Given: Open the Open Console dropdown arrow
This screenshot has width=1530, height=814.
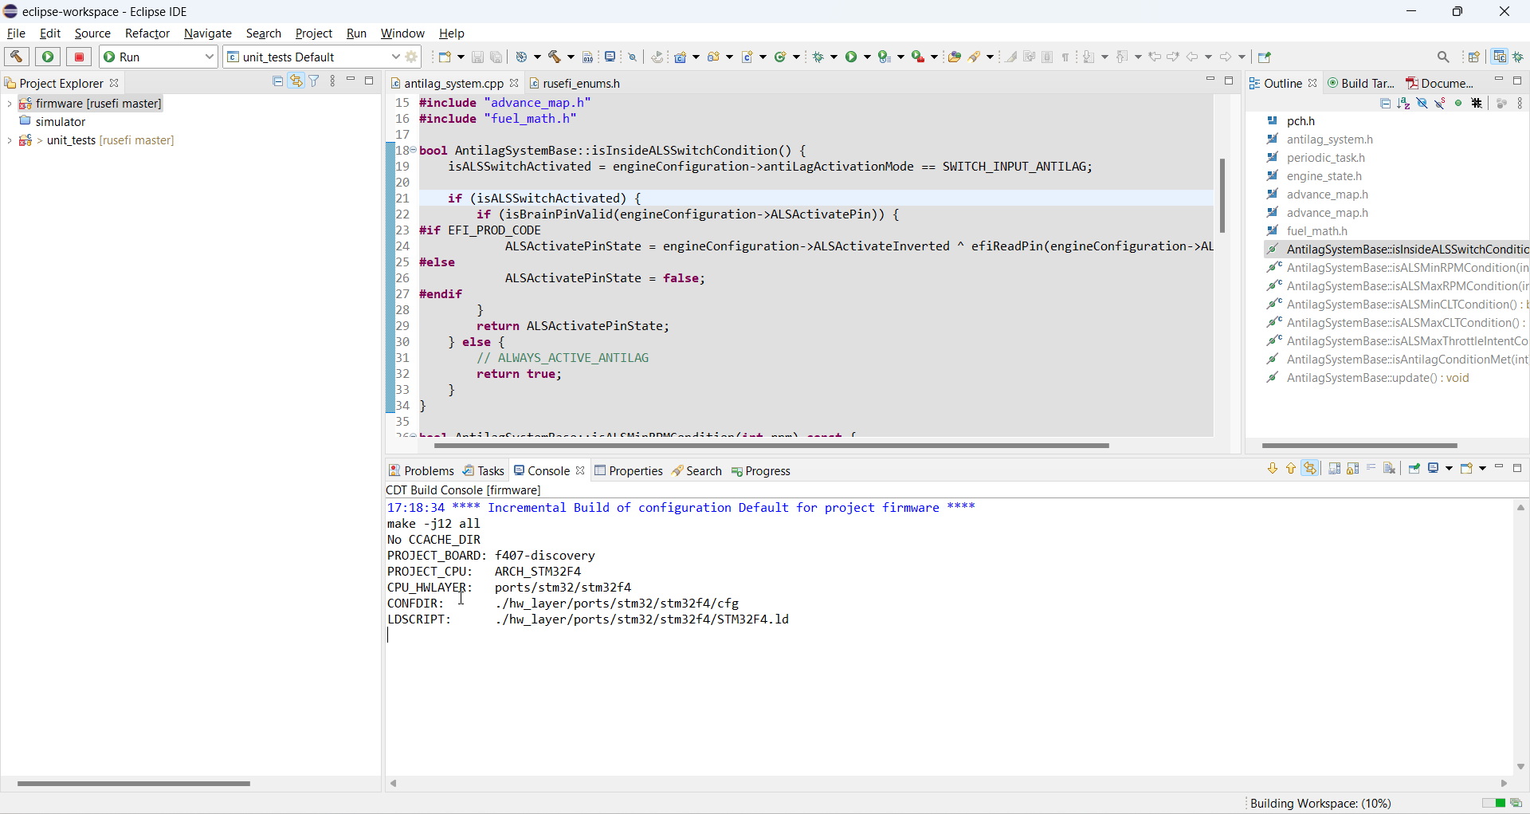Looking at the screenshot, I should pyautogui.click(x=1482, y=469).
